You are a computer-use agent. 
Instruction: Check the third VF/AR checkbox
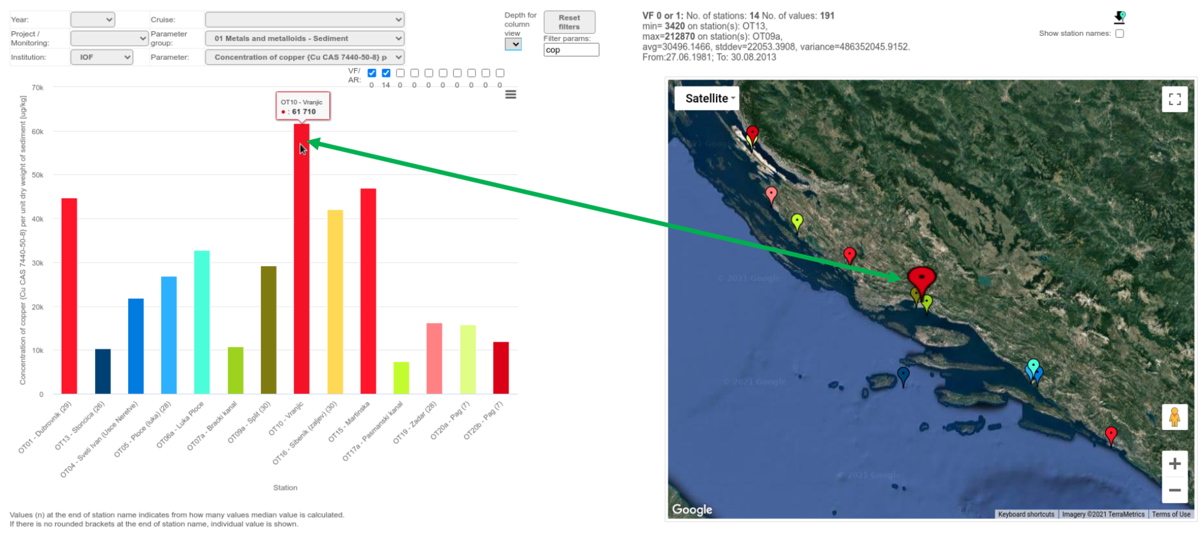pos(400,73)
